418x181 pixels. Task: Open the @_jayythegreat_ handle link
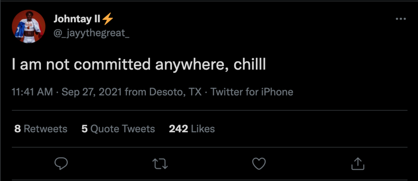pyautogui.click(x=92, y=33)
